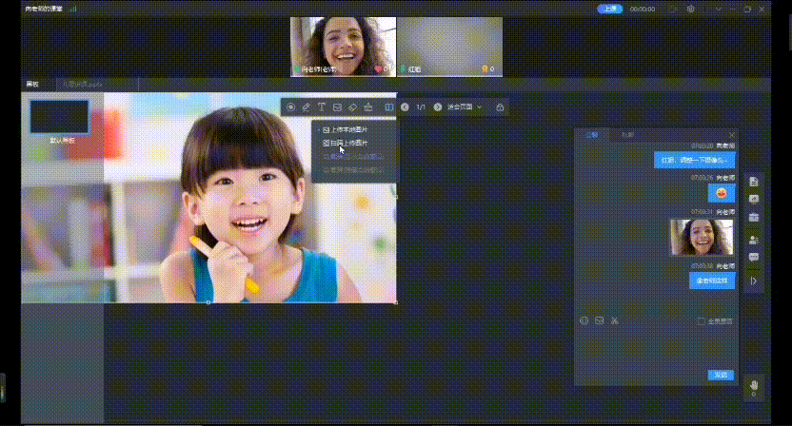This screenshot has width=792, height=426.
Task: Select the default whiteboard thumbnail
Action: pyautogui.click(x=59, y=117)
